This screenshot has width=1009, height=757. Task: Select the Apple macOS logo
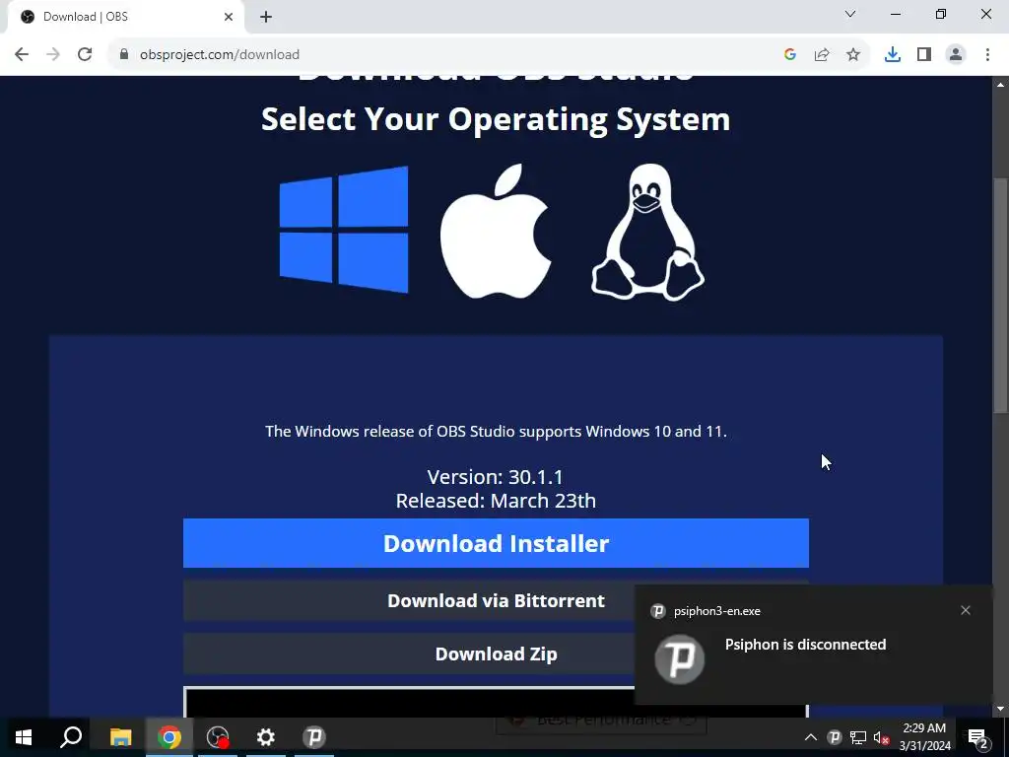coord(496,231)
